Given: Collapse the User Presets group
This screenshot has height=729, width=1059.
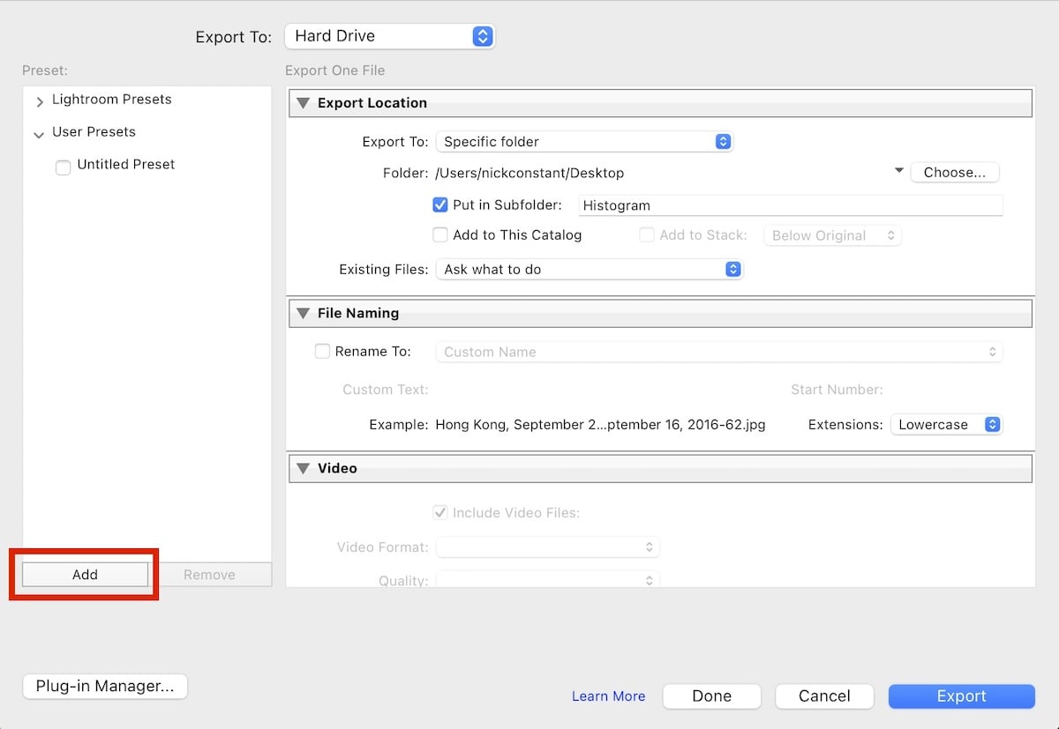Looking at the screenshot, I should [38, 132].
